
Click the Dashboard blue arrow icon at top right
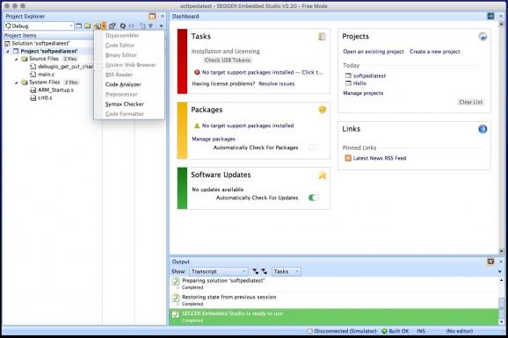[490, 16]
